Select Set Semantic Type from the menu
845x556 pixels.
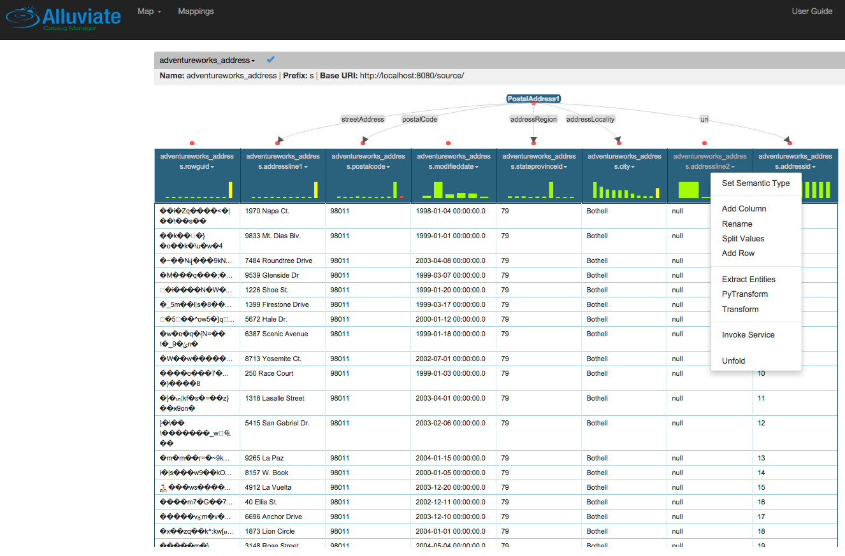(x=756, y=183)
